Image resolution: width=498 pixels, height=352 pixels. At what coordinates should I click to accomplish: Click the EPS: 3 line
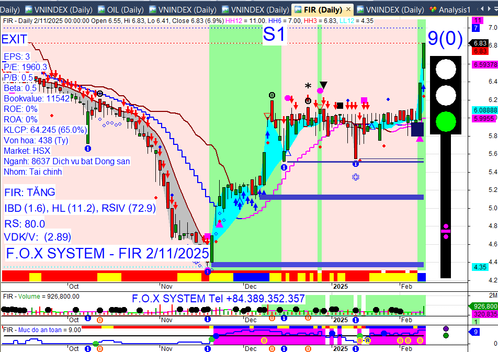[x=17, y=56]
